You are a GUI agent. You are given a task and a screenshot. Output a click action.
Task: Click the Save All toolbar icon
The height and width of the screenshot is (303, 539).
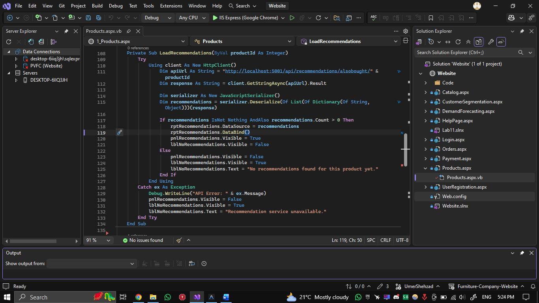[99, 18]
